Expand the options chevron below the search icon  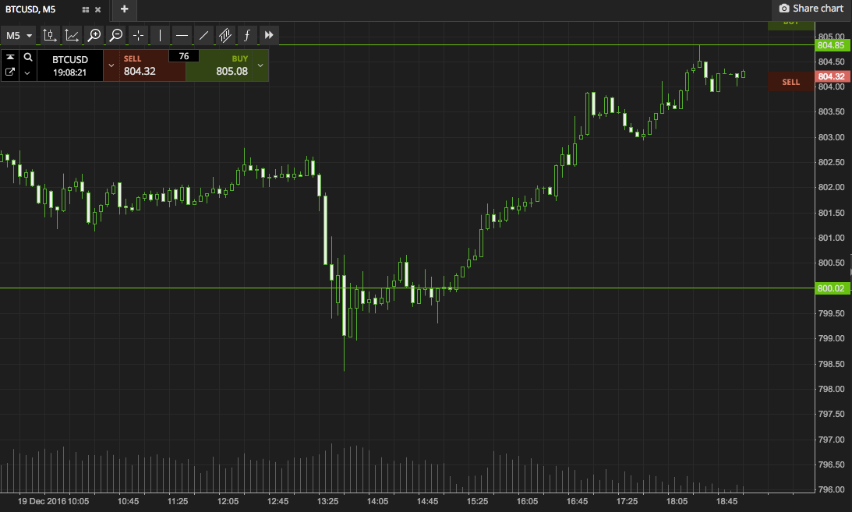point(27,72)
